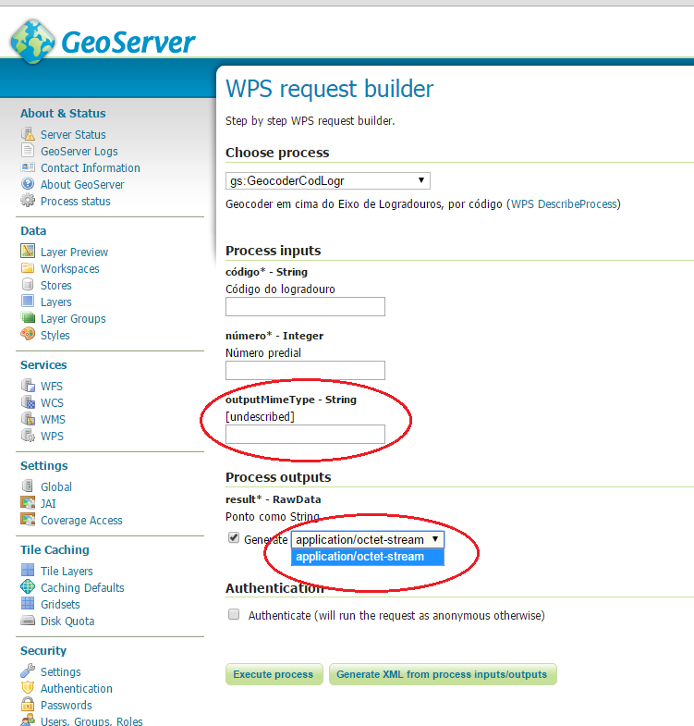Enable the Authenticate checkbox
The height and width of the screenshot is (726, 694).
pos(234,614)
